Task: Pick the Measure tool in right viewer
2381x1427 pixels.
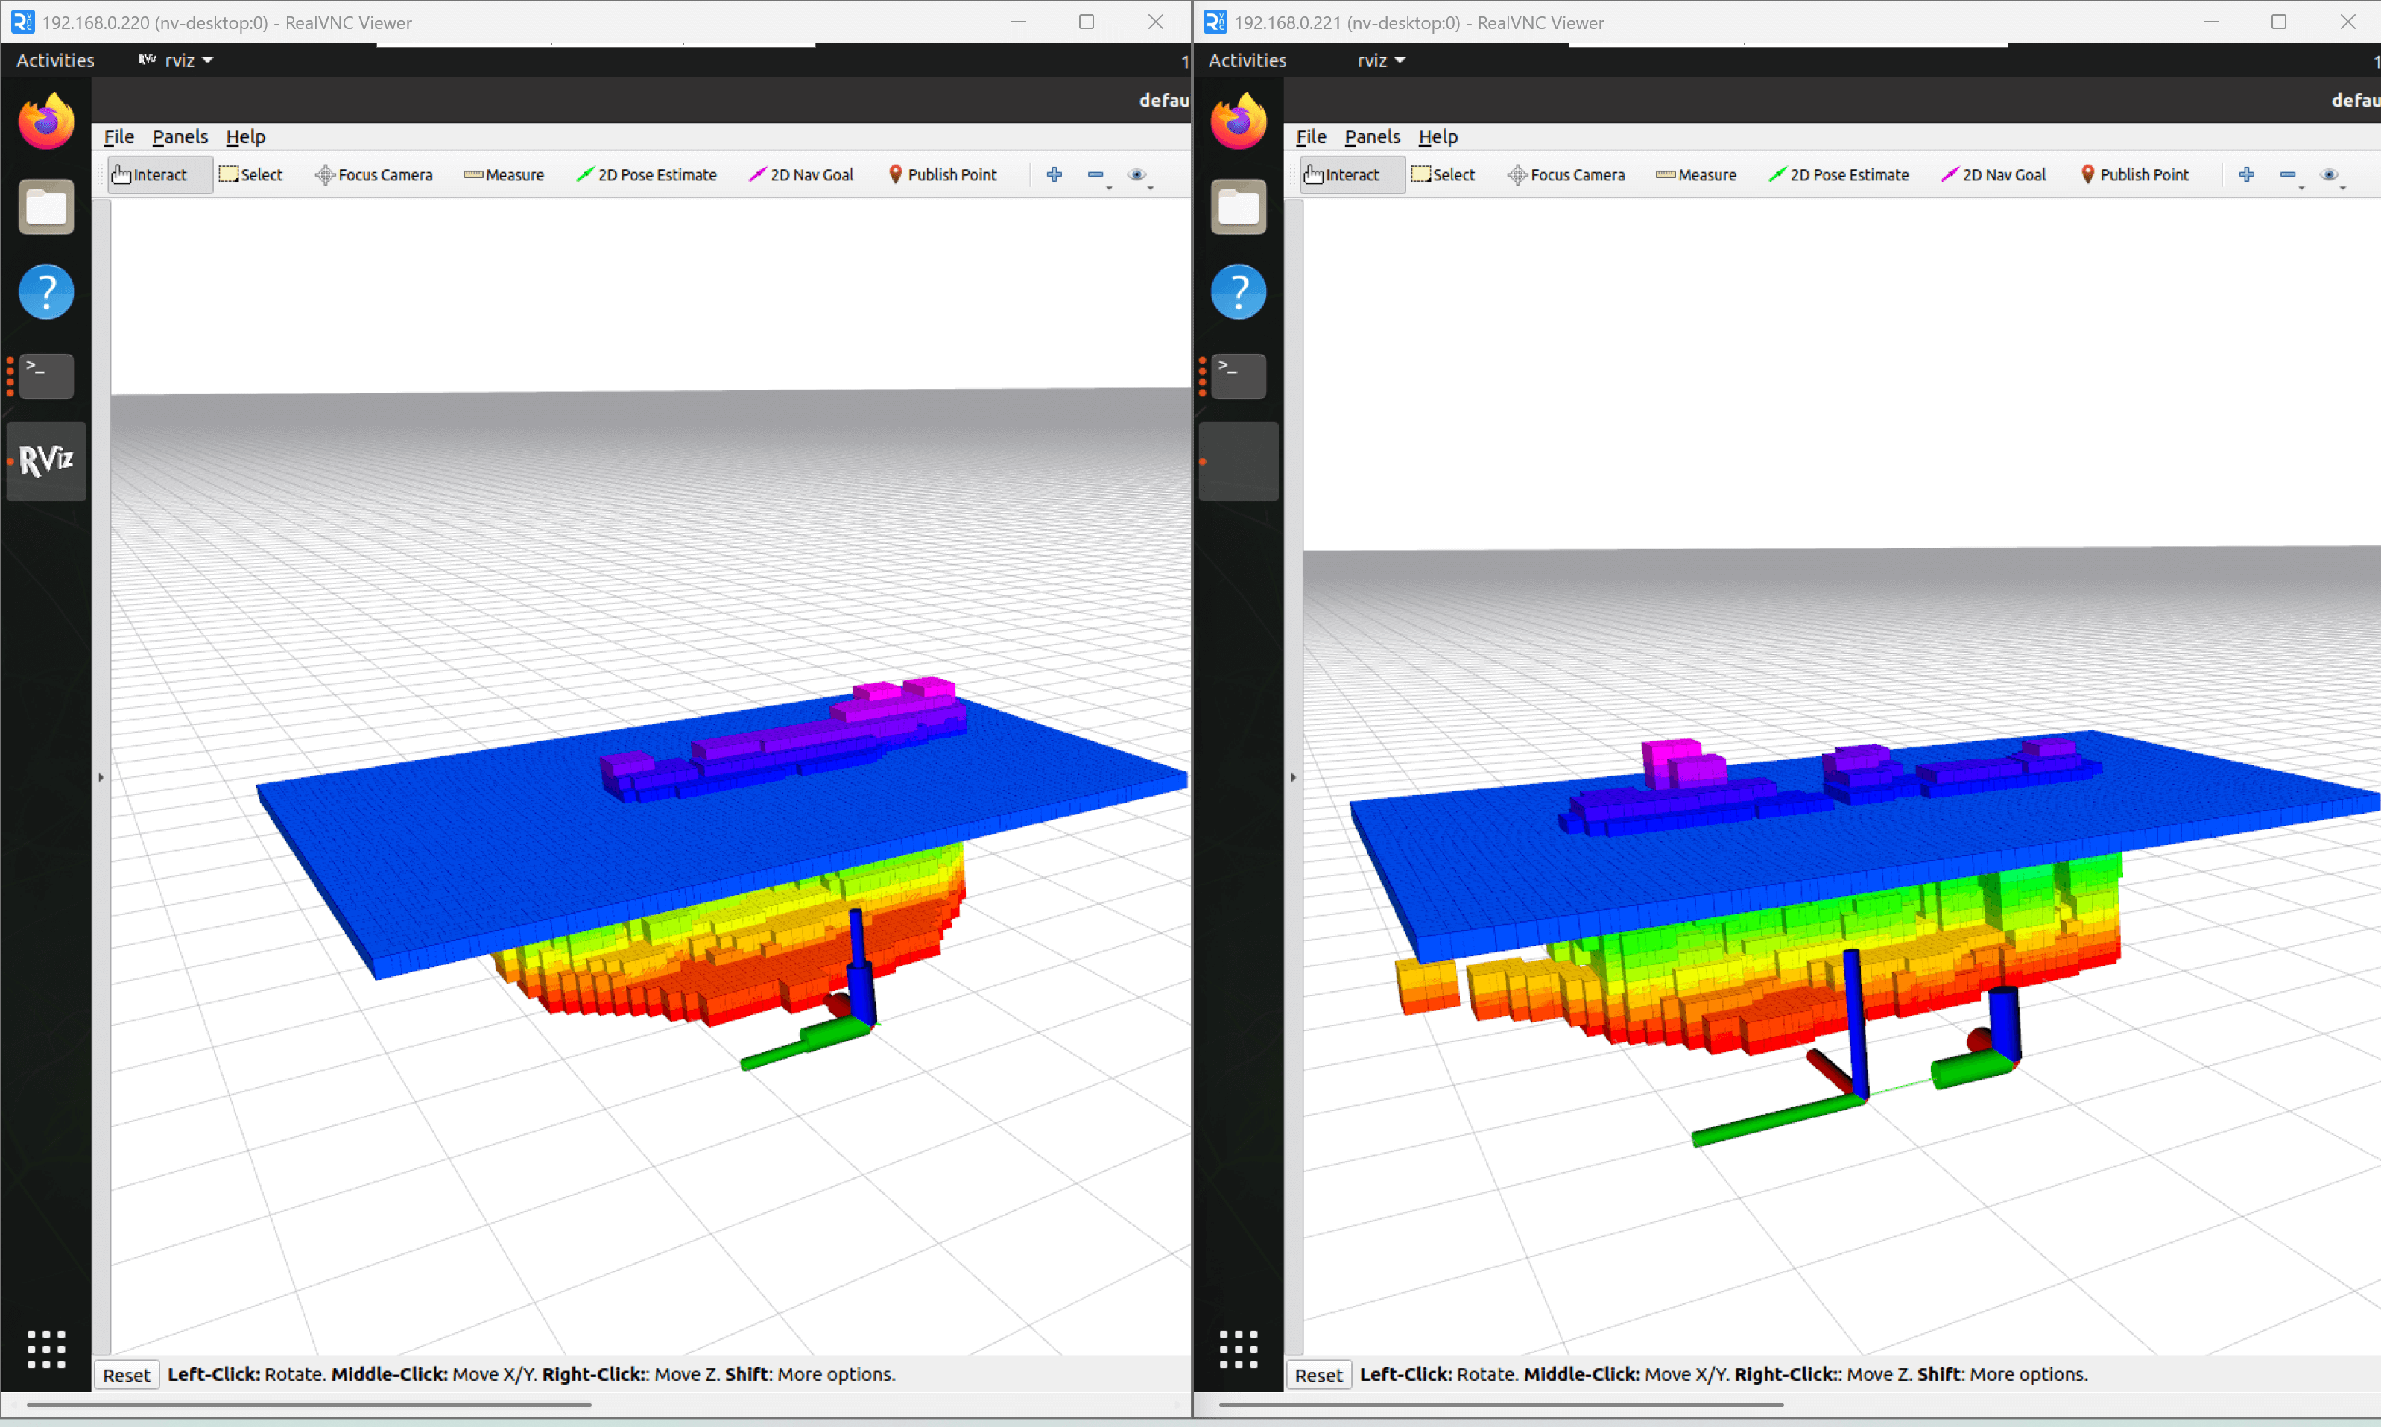Action: pos(1696,175)
